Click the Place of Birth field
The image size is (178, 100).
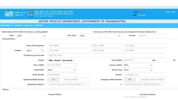(x=61, y=65)
